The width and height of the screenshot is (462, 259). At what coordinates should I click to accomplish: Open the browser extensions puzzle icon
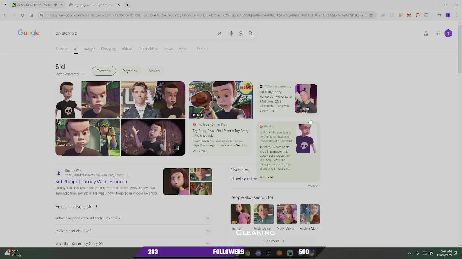[x=426, y=15]
